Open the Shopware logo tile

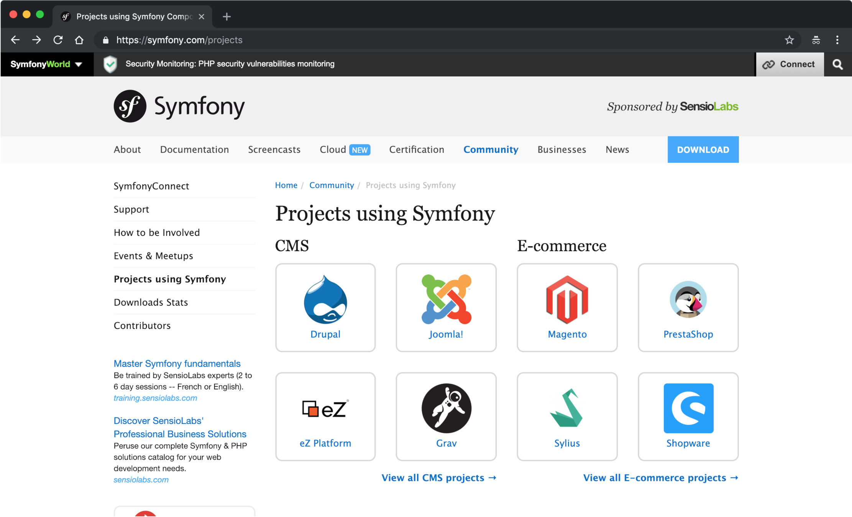coord(688,408)
